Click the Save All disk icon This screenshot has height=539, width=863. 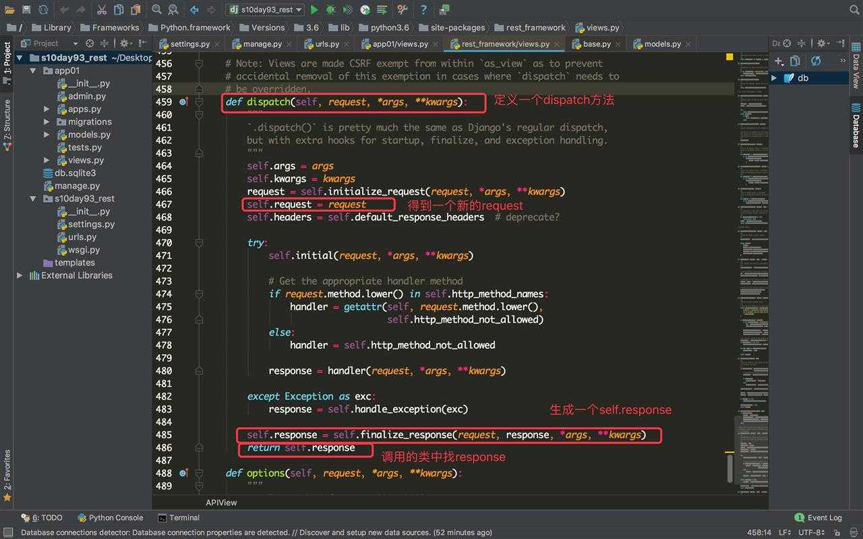[x=26, y=9]
